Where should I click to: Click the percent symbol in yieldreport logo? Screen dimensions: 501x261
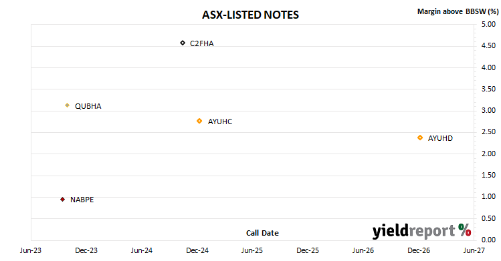point(465,230)
